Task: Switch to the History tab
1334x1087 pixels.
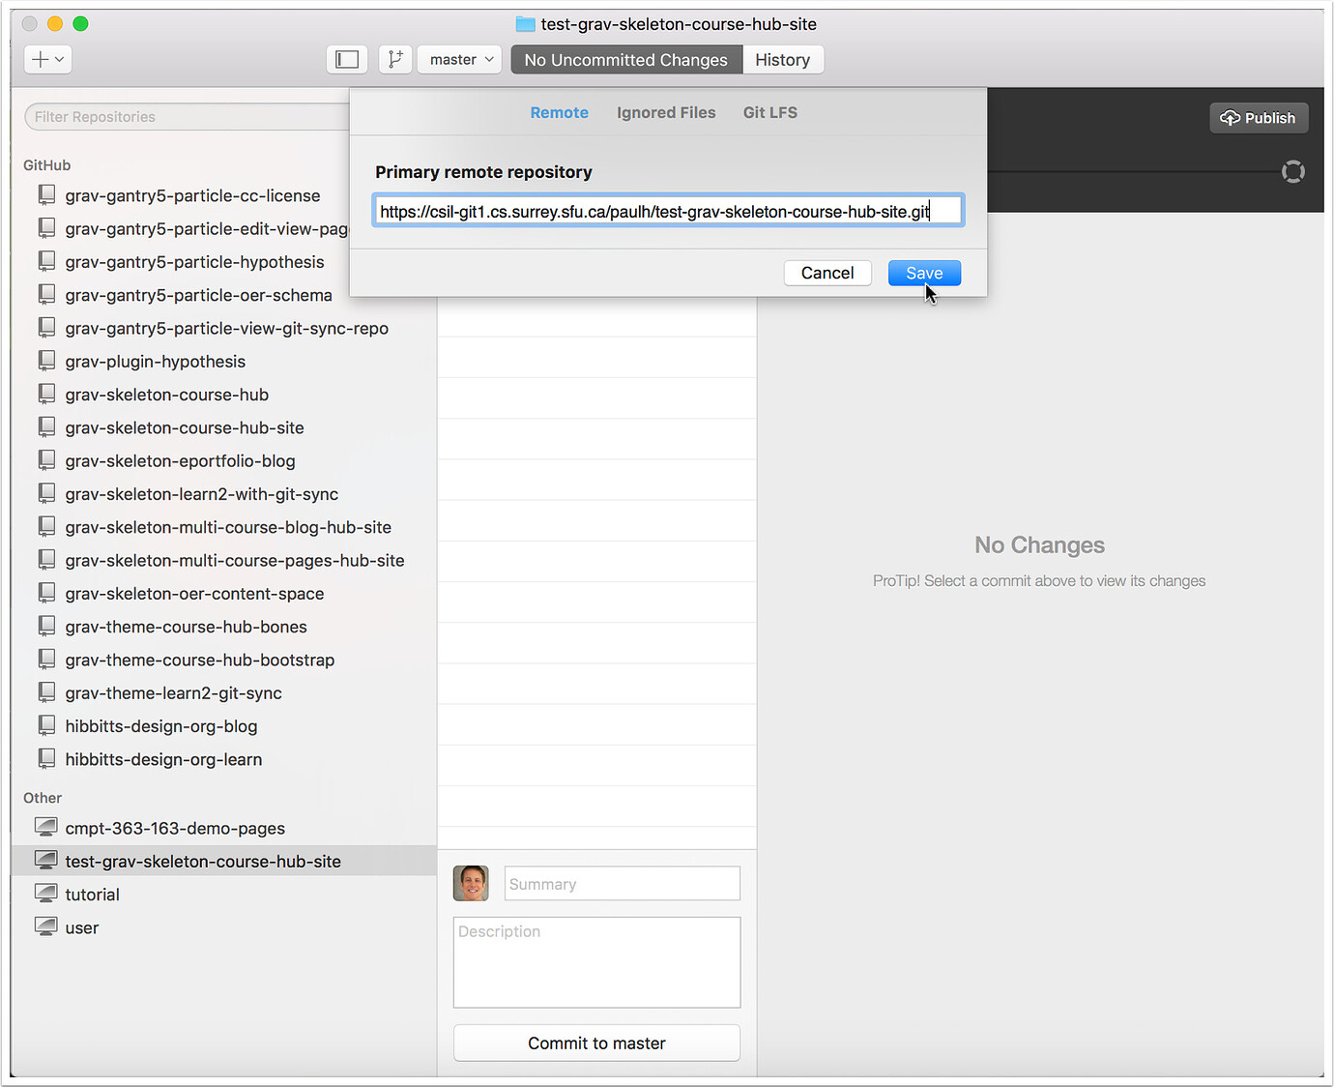Action: (x=783, y=59)
